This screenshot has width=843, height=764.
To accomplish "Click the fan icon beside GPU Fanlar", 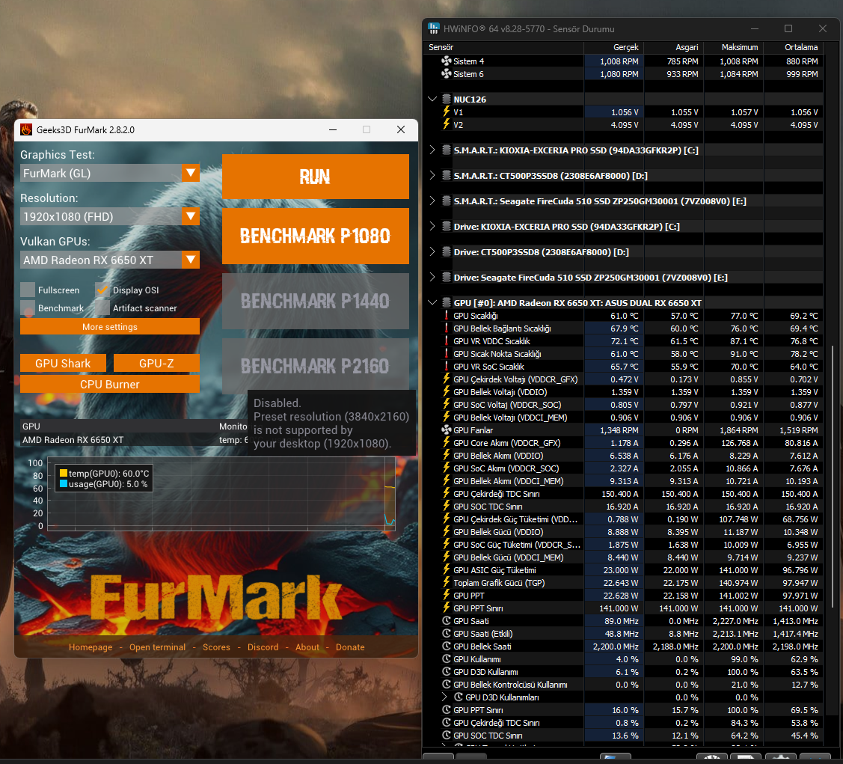I will coord(447,430).
